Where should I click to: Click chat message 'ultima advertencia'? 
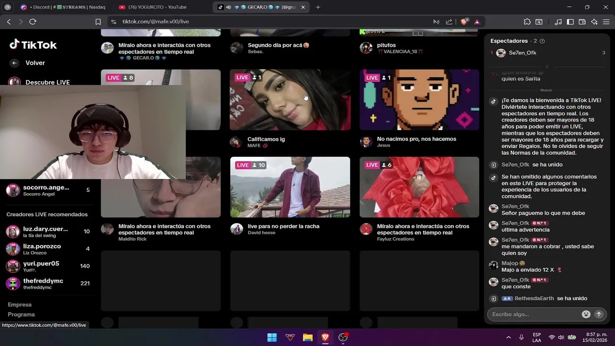tap(526, 230)
